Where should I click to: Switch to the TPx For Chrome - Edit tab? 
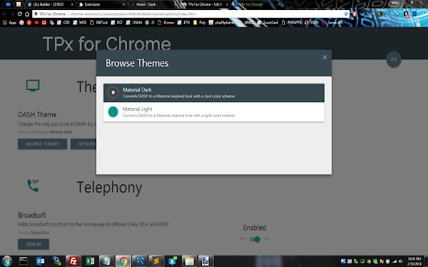205,5
